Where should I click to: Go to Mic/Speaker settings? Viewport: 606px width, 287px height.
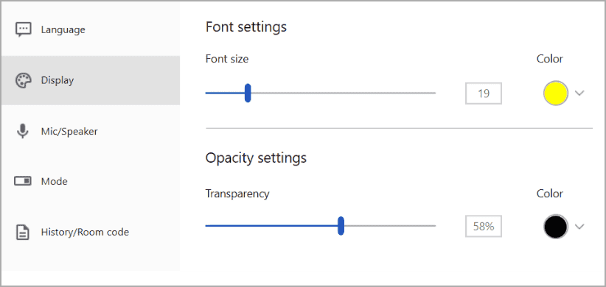pyautogui.click(x=90, y=132)
